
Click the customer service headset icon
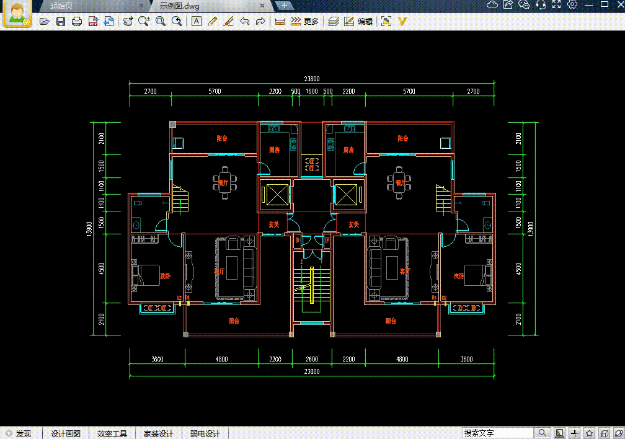point(541,6)
